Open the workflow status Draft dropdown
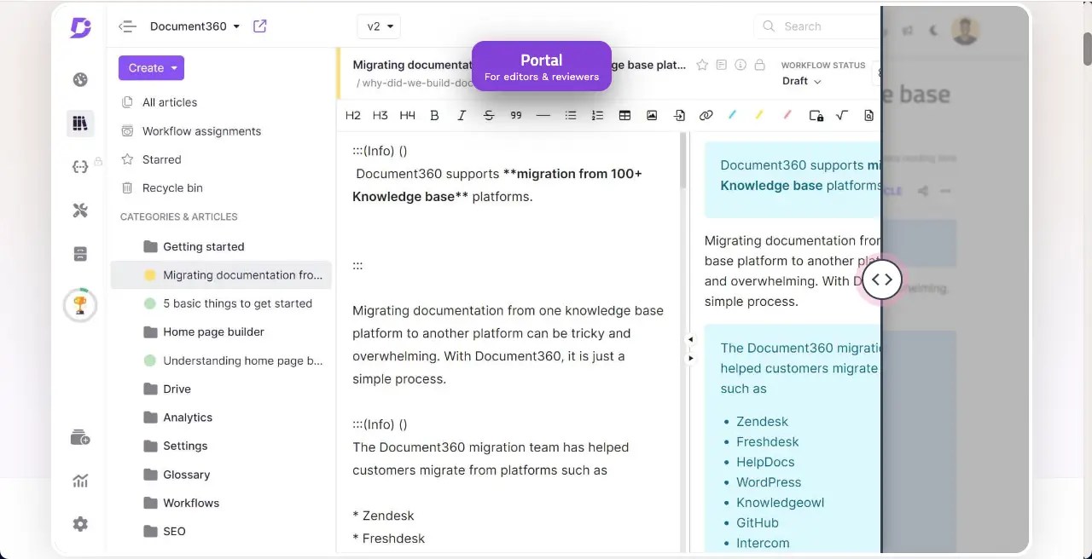The image size is (1092, 559). [x=801, y=81]
